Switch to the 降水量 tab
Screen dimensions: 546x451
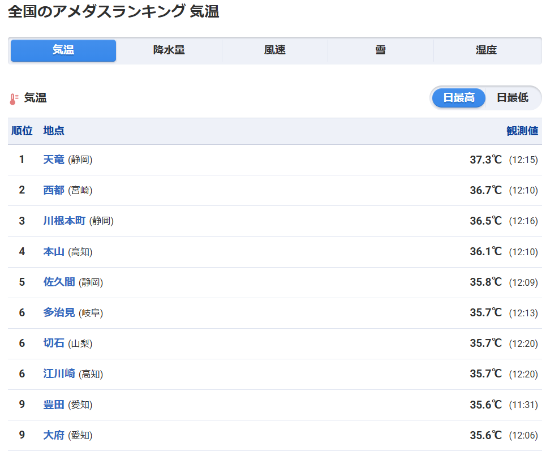tap(169, 50)
